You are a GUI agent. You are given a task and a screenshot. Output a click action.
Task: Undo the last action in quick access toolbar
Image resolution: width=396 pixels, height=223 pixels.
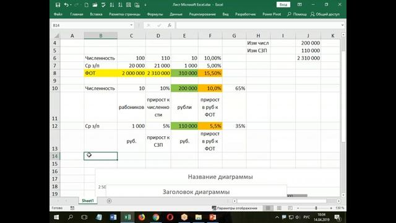pos(66,5)
